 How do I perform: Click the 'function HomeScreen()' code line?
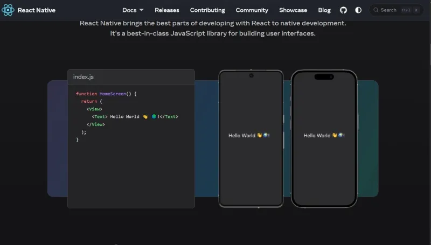click(x=106, y=94)
